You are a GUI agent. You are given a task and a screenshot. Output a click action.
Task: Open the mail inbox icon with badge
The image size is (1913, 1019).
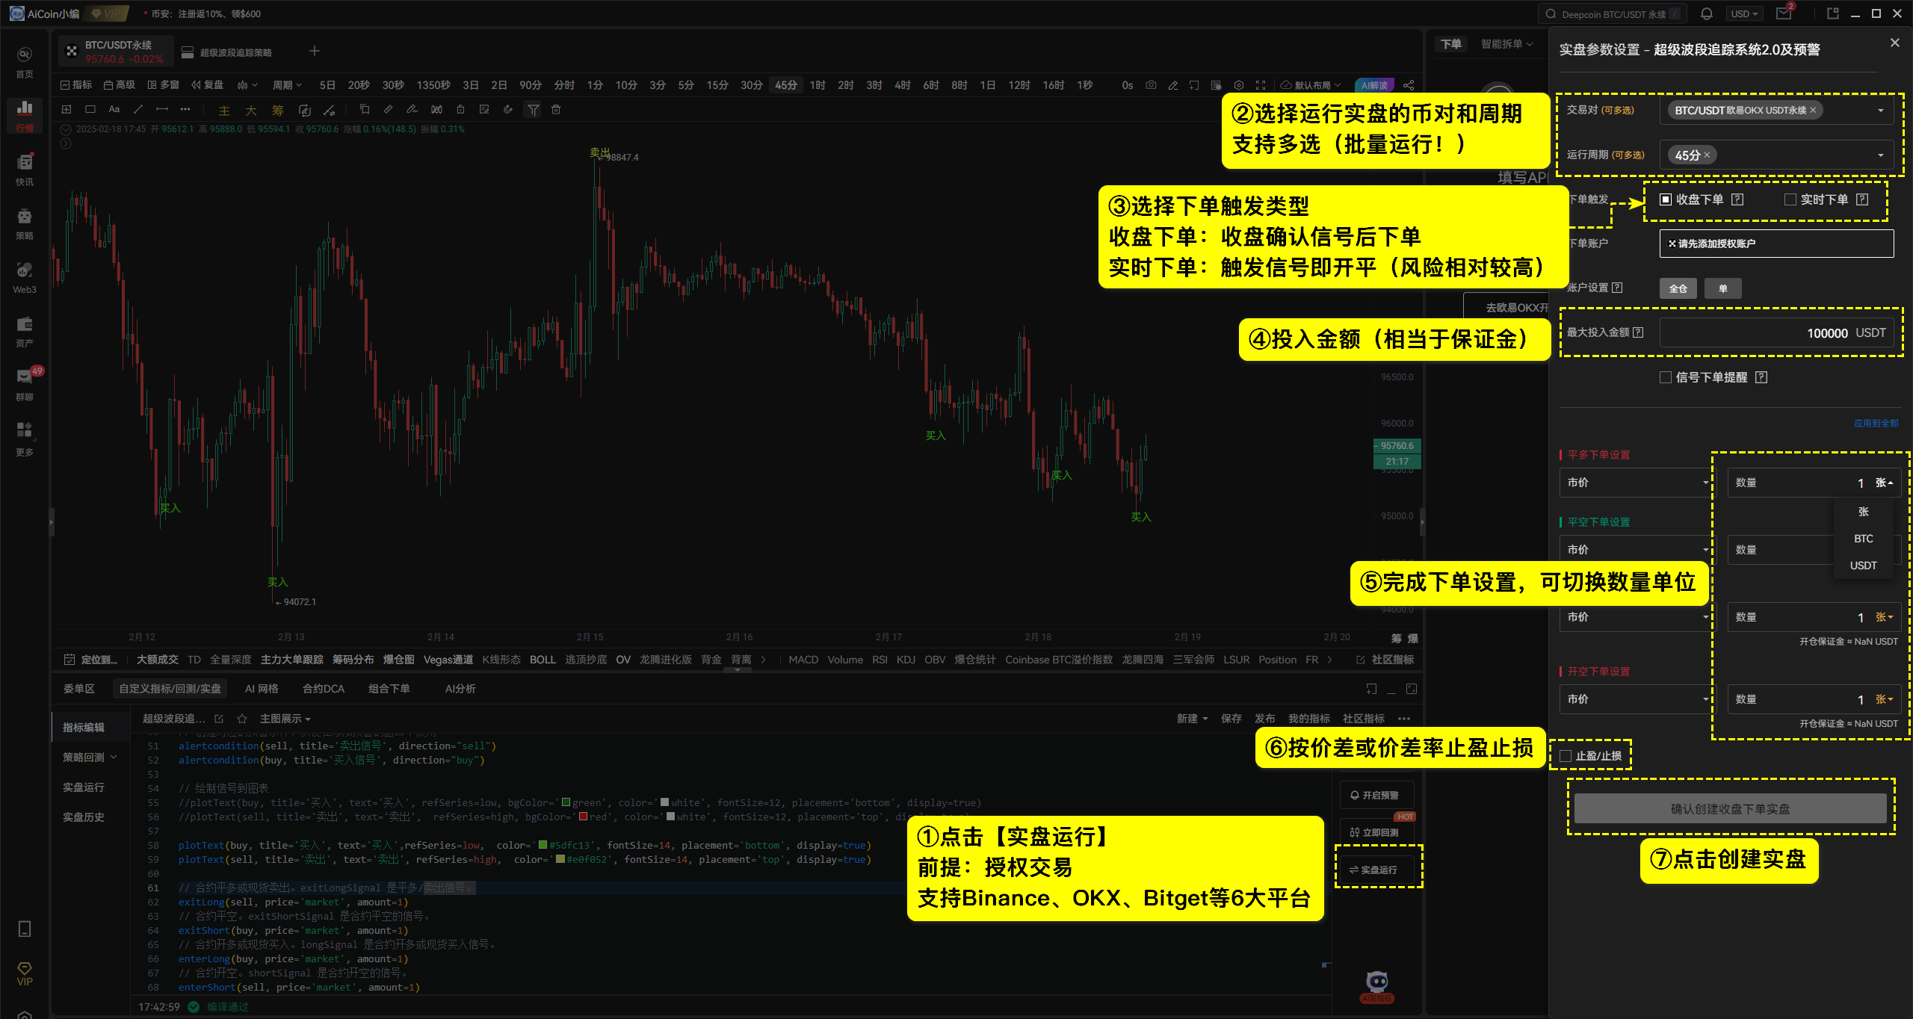pyautogui.click(x=1784, y=13)
